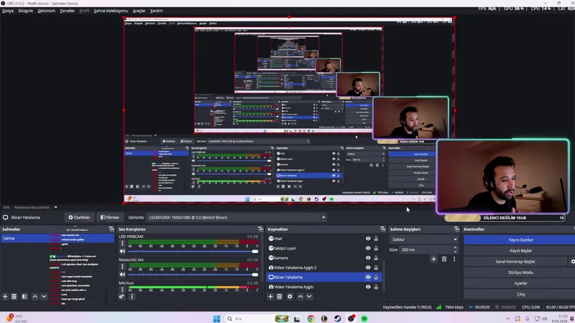
Task: Unlock the kamera source
Action: coord(376,258)
